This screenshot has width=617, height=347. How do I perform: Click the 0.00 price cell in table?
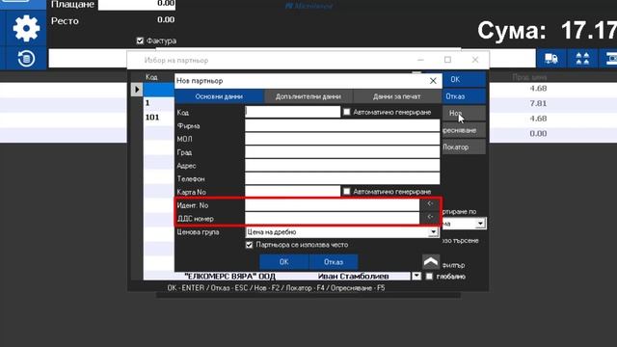[538, 133]
